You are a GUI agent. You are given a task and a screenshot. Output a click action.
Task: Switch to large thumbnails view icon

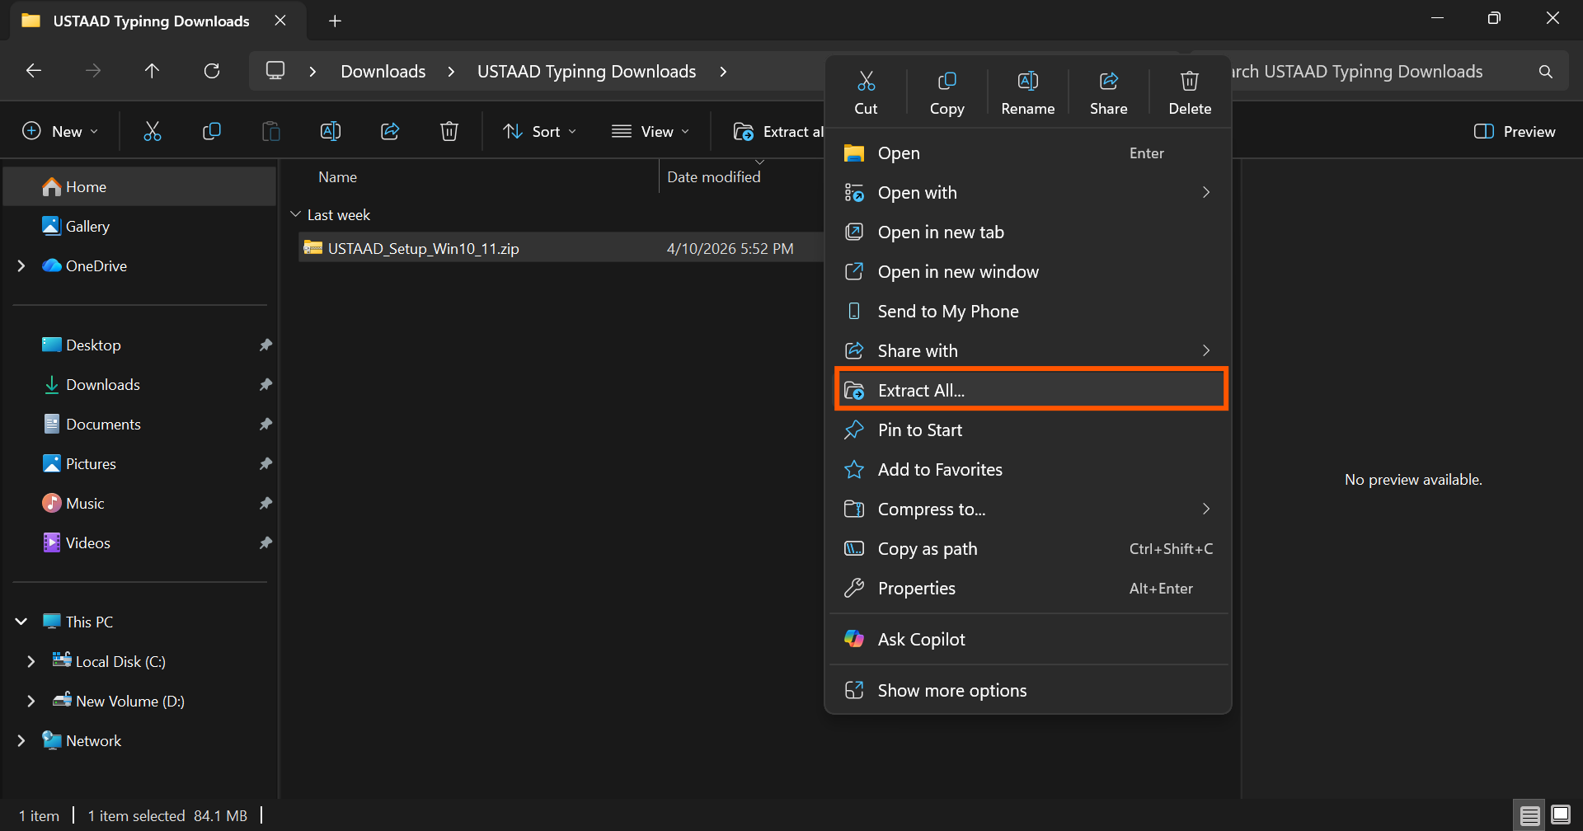(1561, 815)
